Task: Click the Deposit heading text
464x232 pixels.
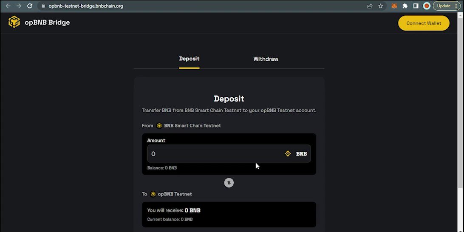Action: point(229,99)
